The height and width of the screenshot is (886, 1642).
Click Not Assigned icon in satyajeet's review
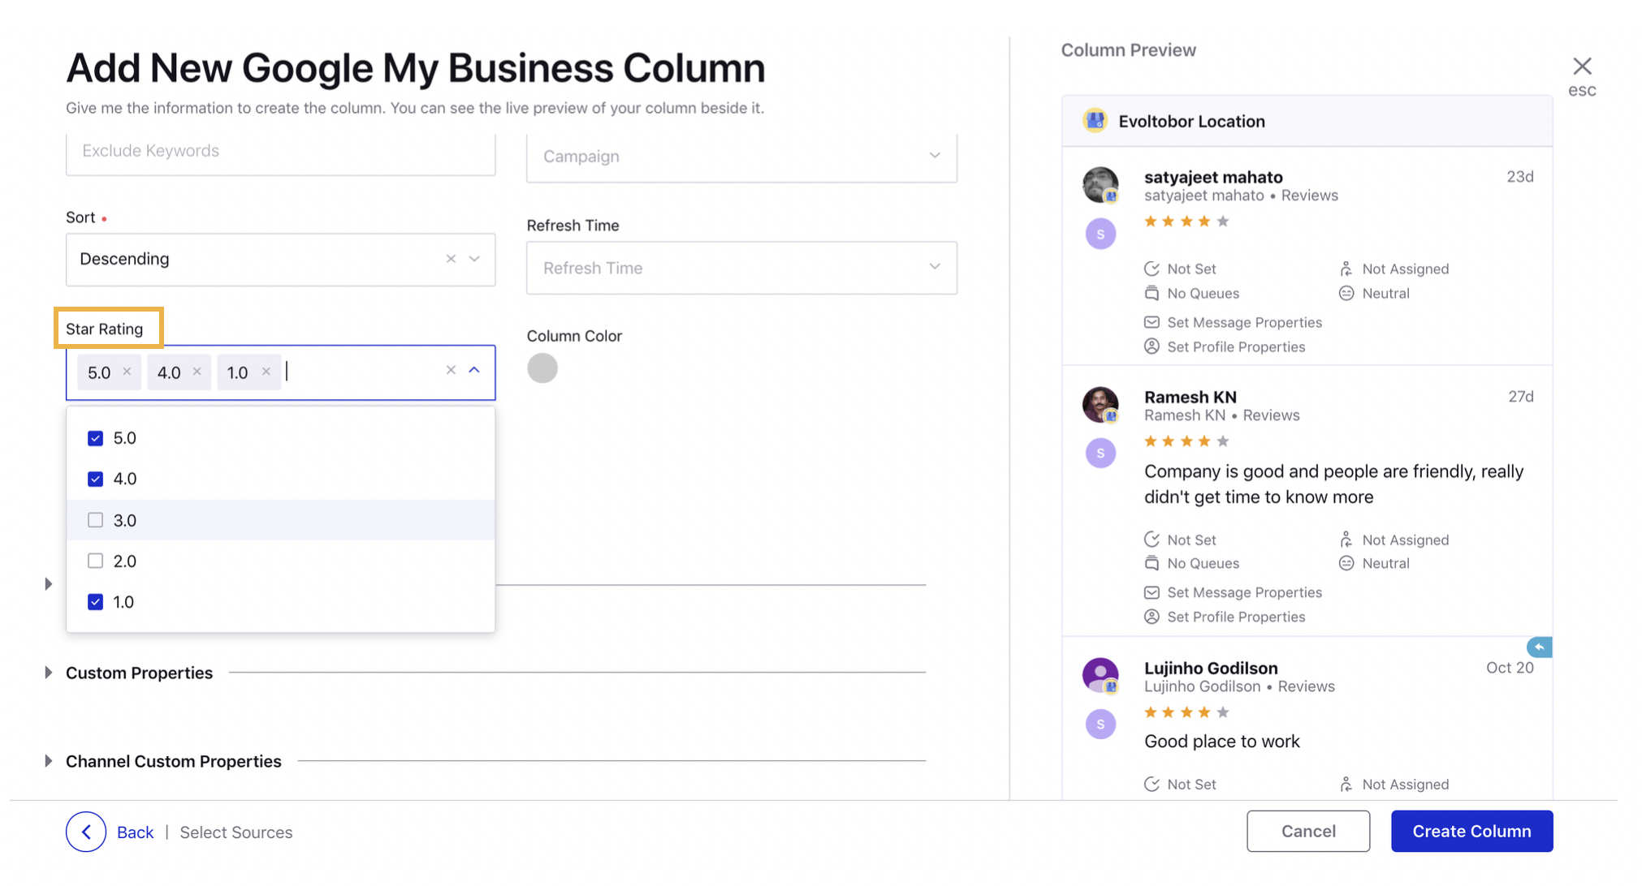tap(1346, 269)
